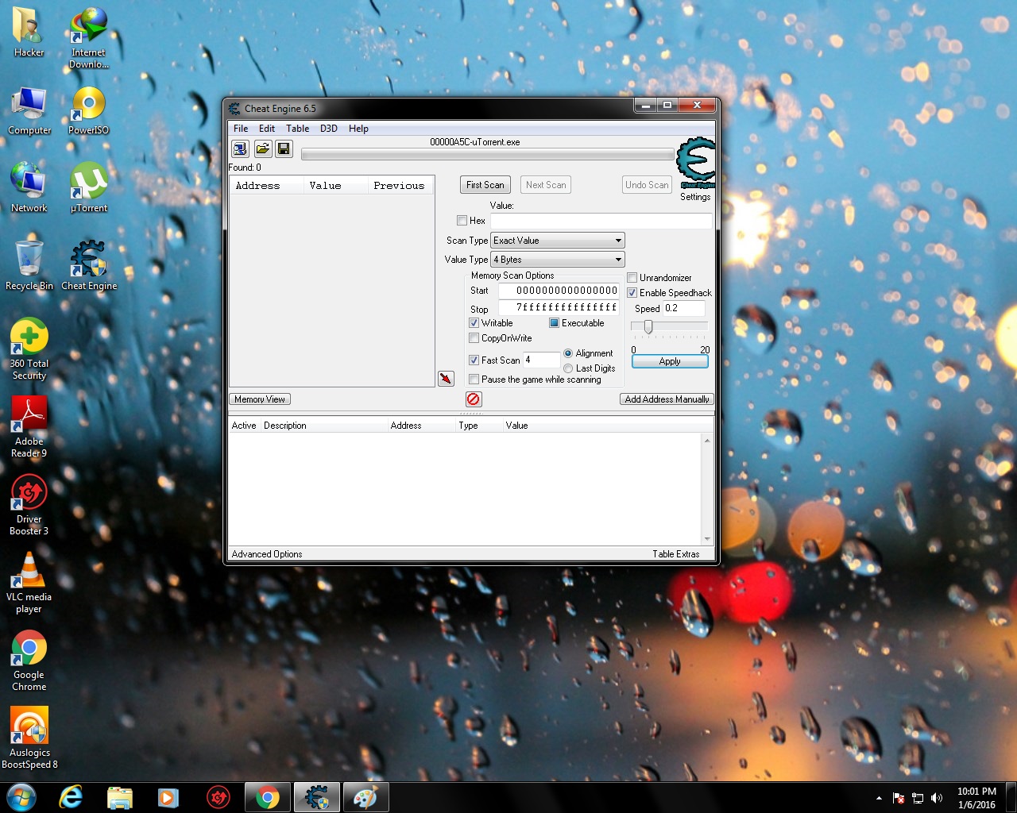
Task: Click the Driver Booster taskbar icon
Action: point(218,797)
